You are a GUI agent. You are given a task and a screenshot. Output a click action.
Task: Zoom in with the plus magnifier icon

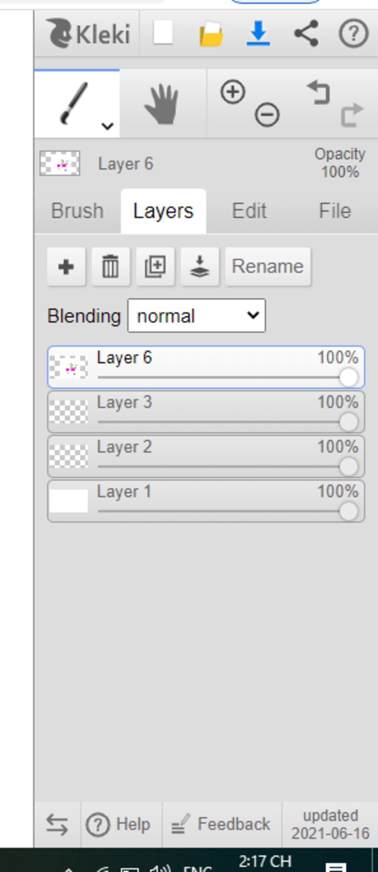pos(233,92)
